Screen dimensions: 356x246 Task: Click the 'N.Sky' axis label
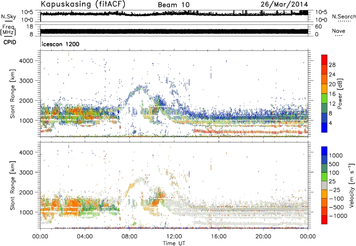click(x=8, y=16)
